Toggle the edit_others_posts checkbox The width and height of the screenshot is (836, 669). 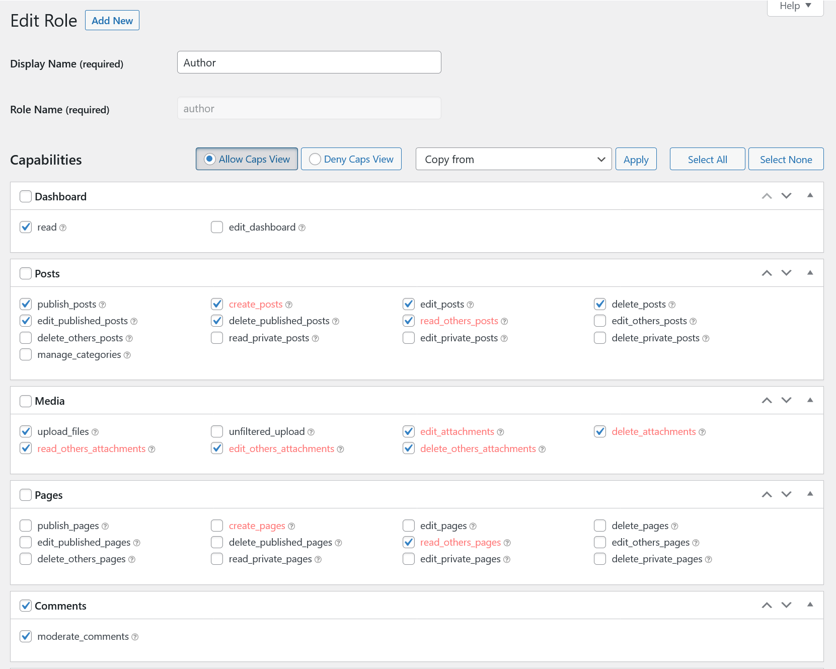[x=600, y=321]
